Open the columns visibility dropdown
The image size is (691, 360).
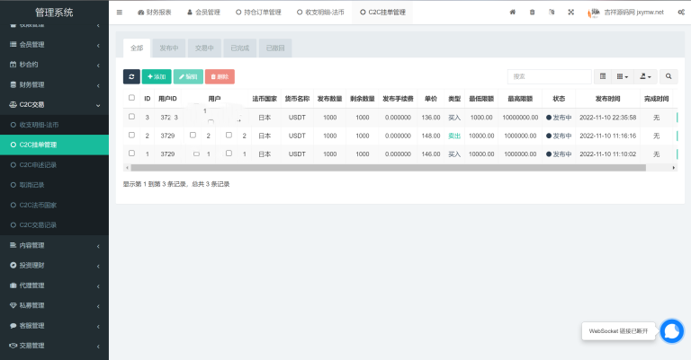click(623, 77)
